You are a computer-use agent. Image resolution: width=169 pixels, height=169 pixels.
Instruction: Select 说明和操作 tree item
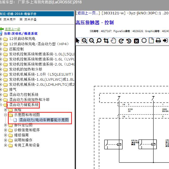click(23, 140)
